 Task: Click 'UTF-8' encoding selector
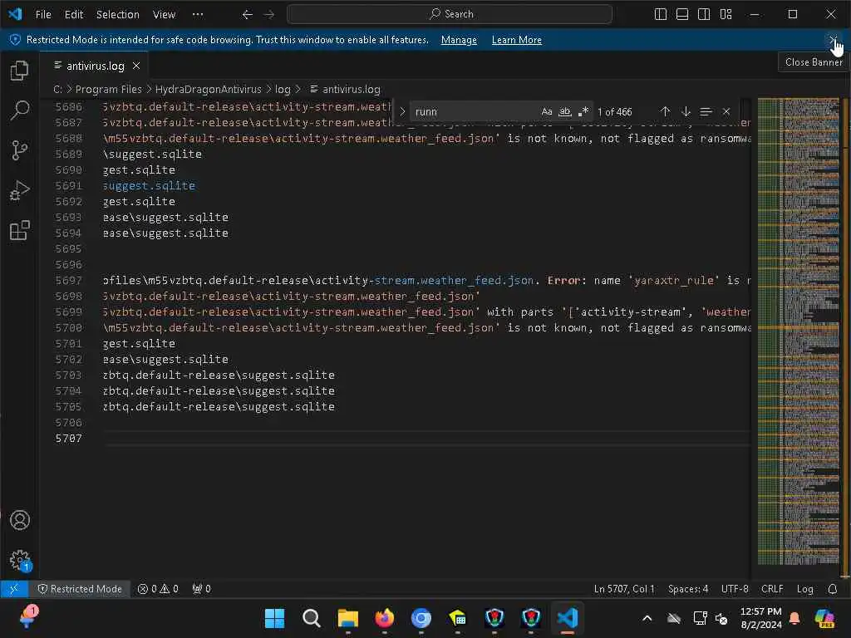point(735,589)
